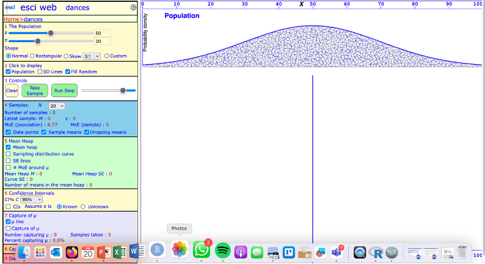This screenshot has height=264, width=485.
Task: Click the Home breadcrumb link
Action: 12,19
